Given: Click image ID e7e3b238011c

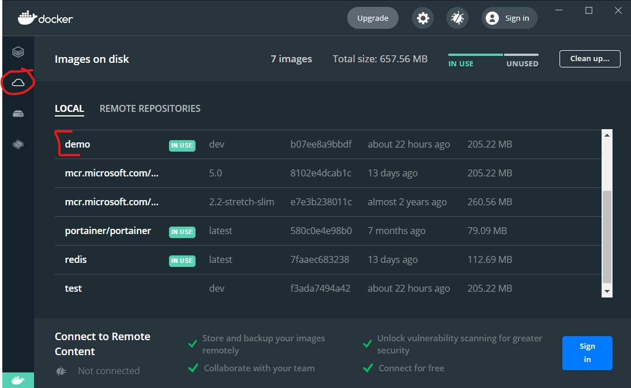Looking at the screenshot, I should pos(321,202).
